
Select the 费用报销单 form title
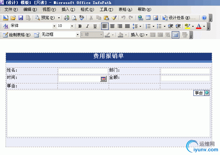tap(109, 56)
